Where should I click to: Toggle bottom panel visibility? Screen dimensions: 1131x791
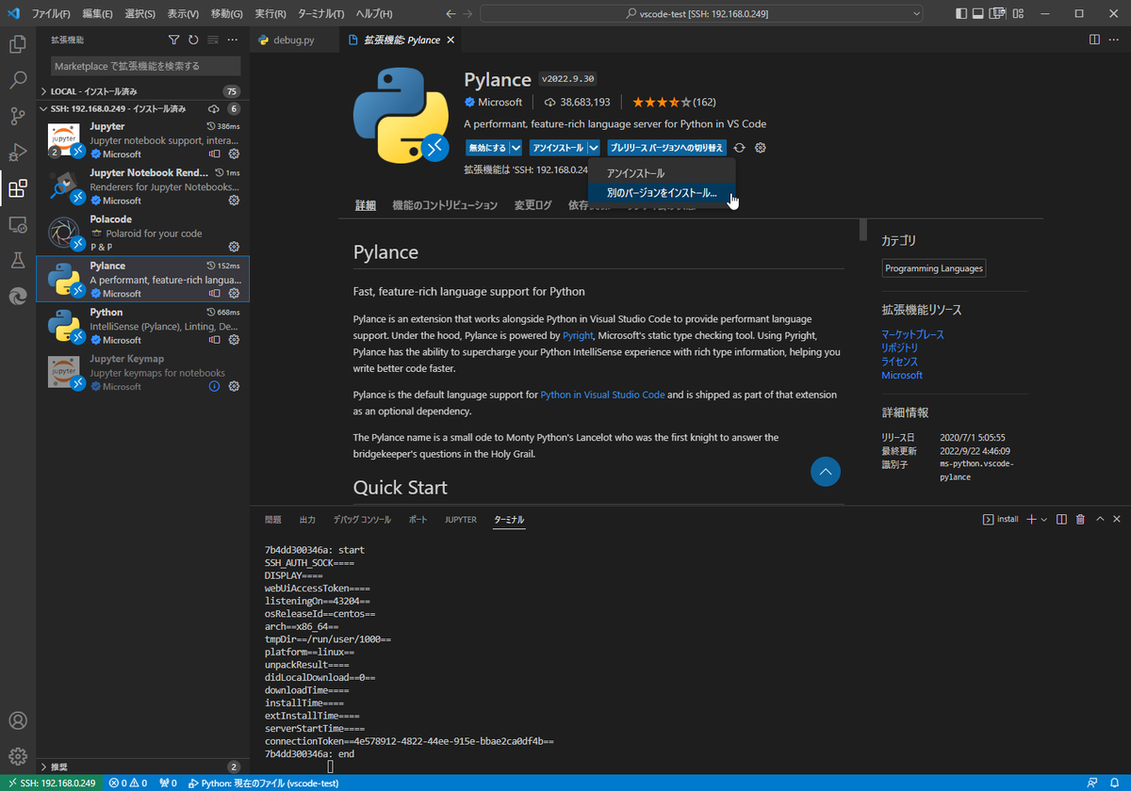click(x=979, y=14)
